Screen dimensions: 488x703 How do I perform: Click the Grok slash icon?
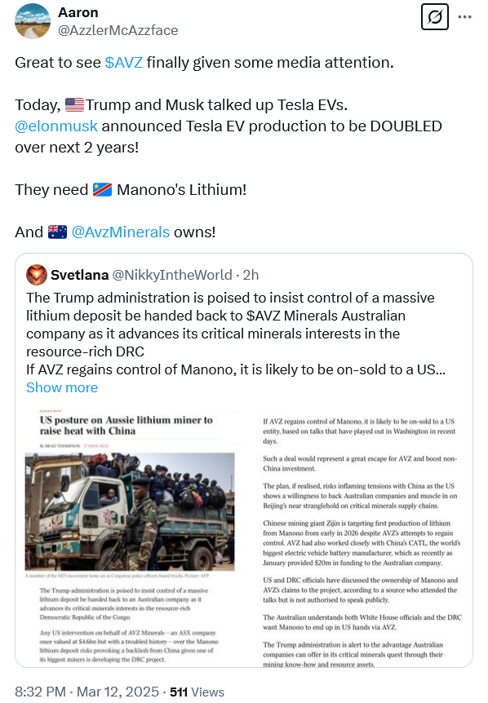(435, 17)
